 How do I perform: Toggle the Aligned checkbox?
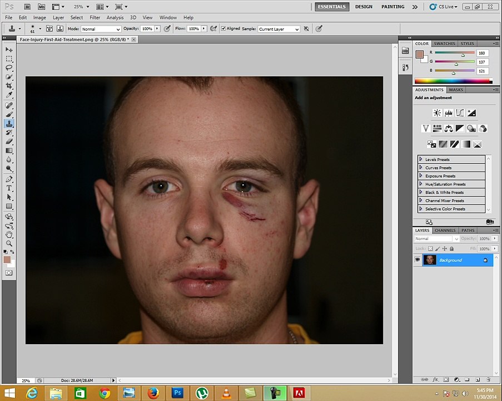[223, 28]
